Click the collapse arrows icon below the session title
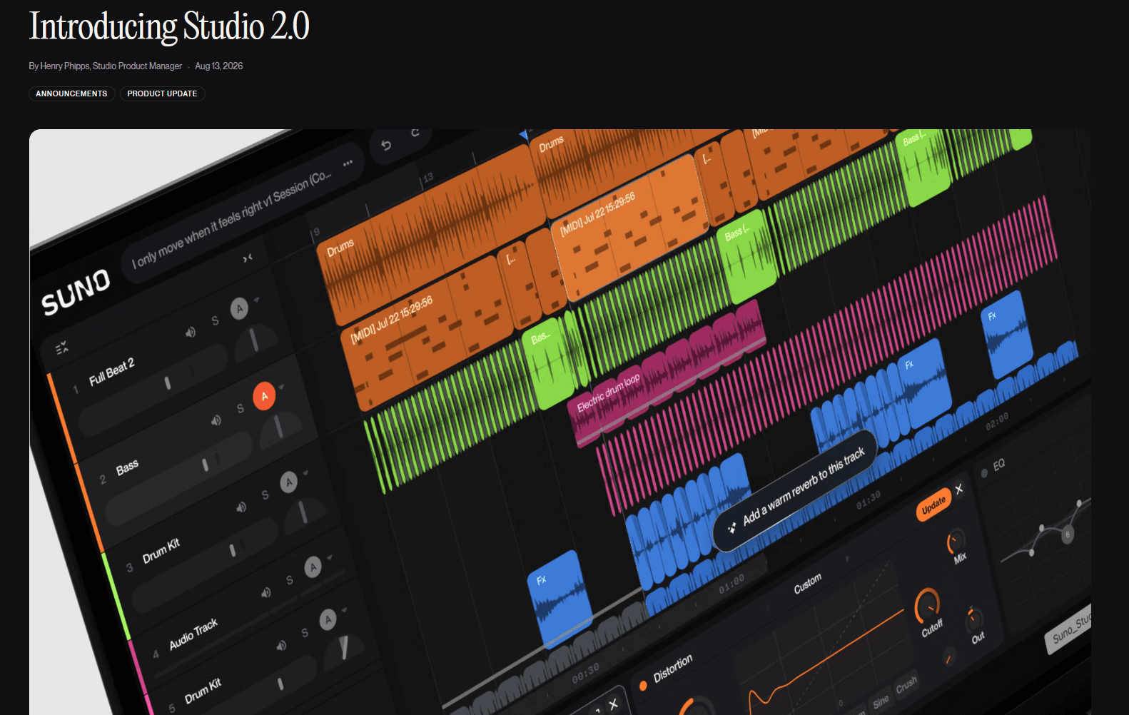The image size is (1129, 715). [x=248, y=258]
